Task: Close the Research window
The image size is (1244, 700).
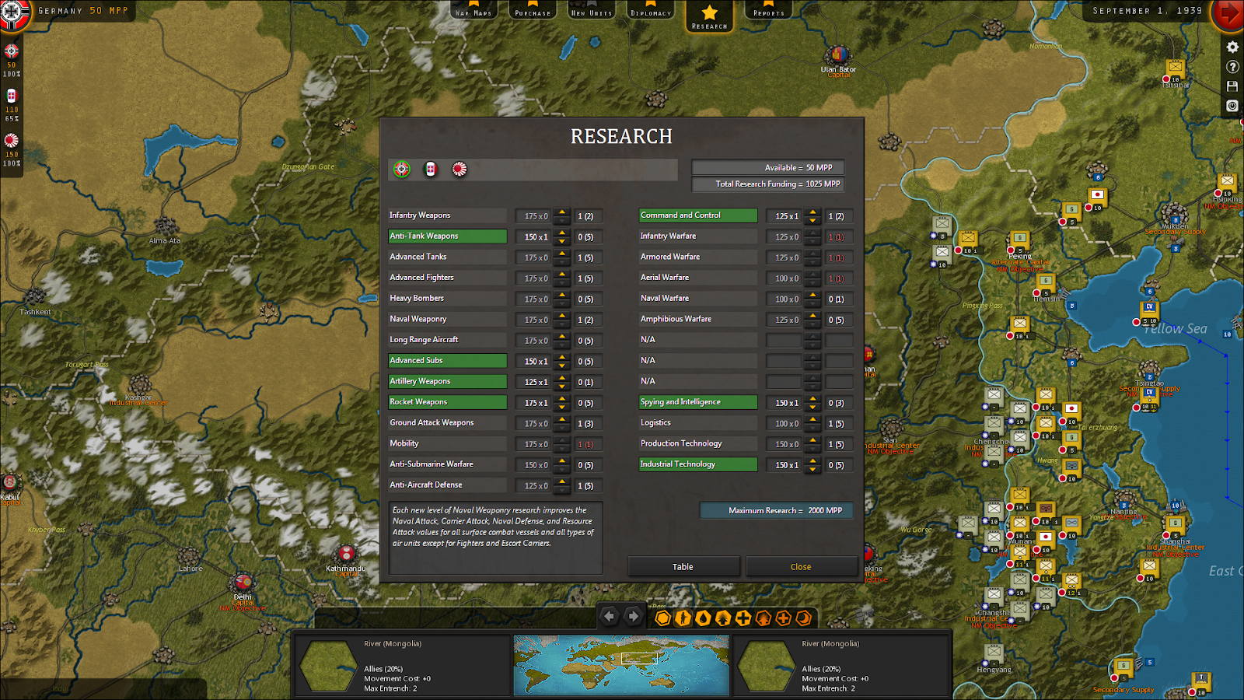Action: pyautogui.click(x=801, y=566)
